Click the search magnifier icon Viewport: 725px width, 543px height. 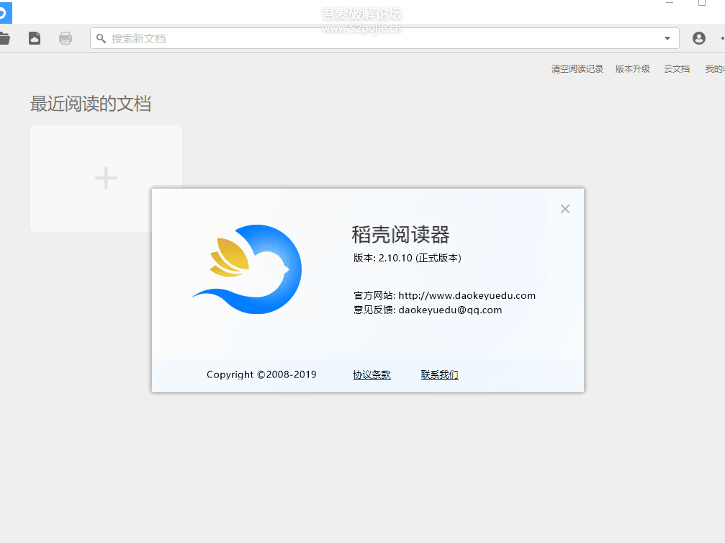[101, 38]
